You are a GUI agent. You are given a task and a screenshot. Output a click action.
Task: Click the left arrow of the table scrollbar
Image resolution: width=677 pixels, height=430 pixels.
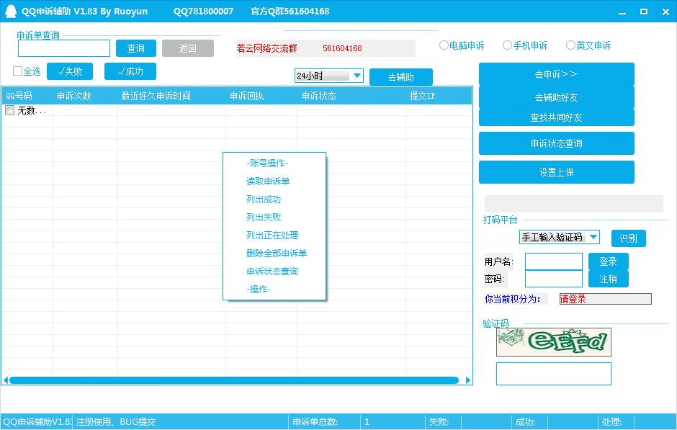[x=6, y=380]
